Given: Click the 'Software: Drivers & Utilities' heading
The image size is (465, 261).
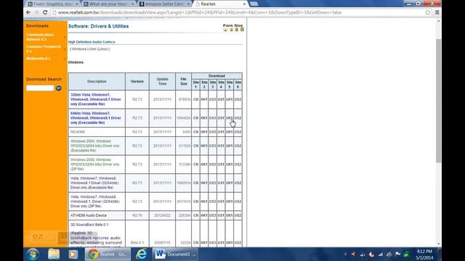Looking at the screenshot, I should tap(99, 26).
